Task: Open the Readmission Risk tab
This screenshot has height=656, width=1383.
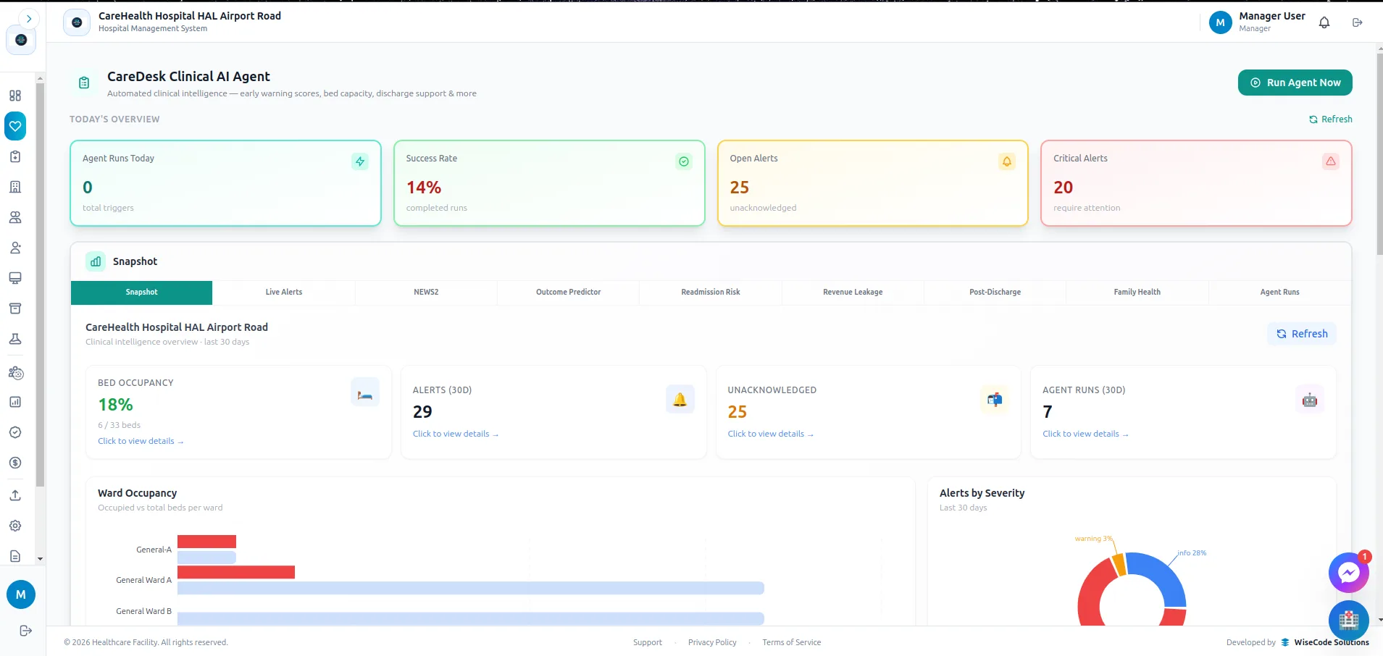Action: [x=711, y=293]
